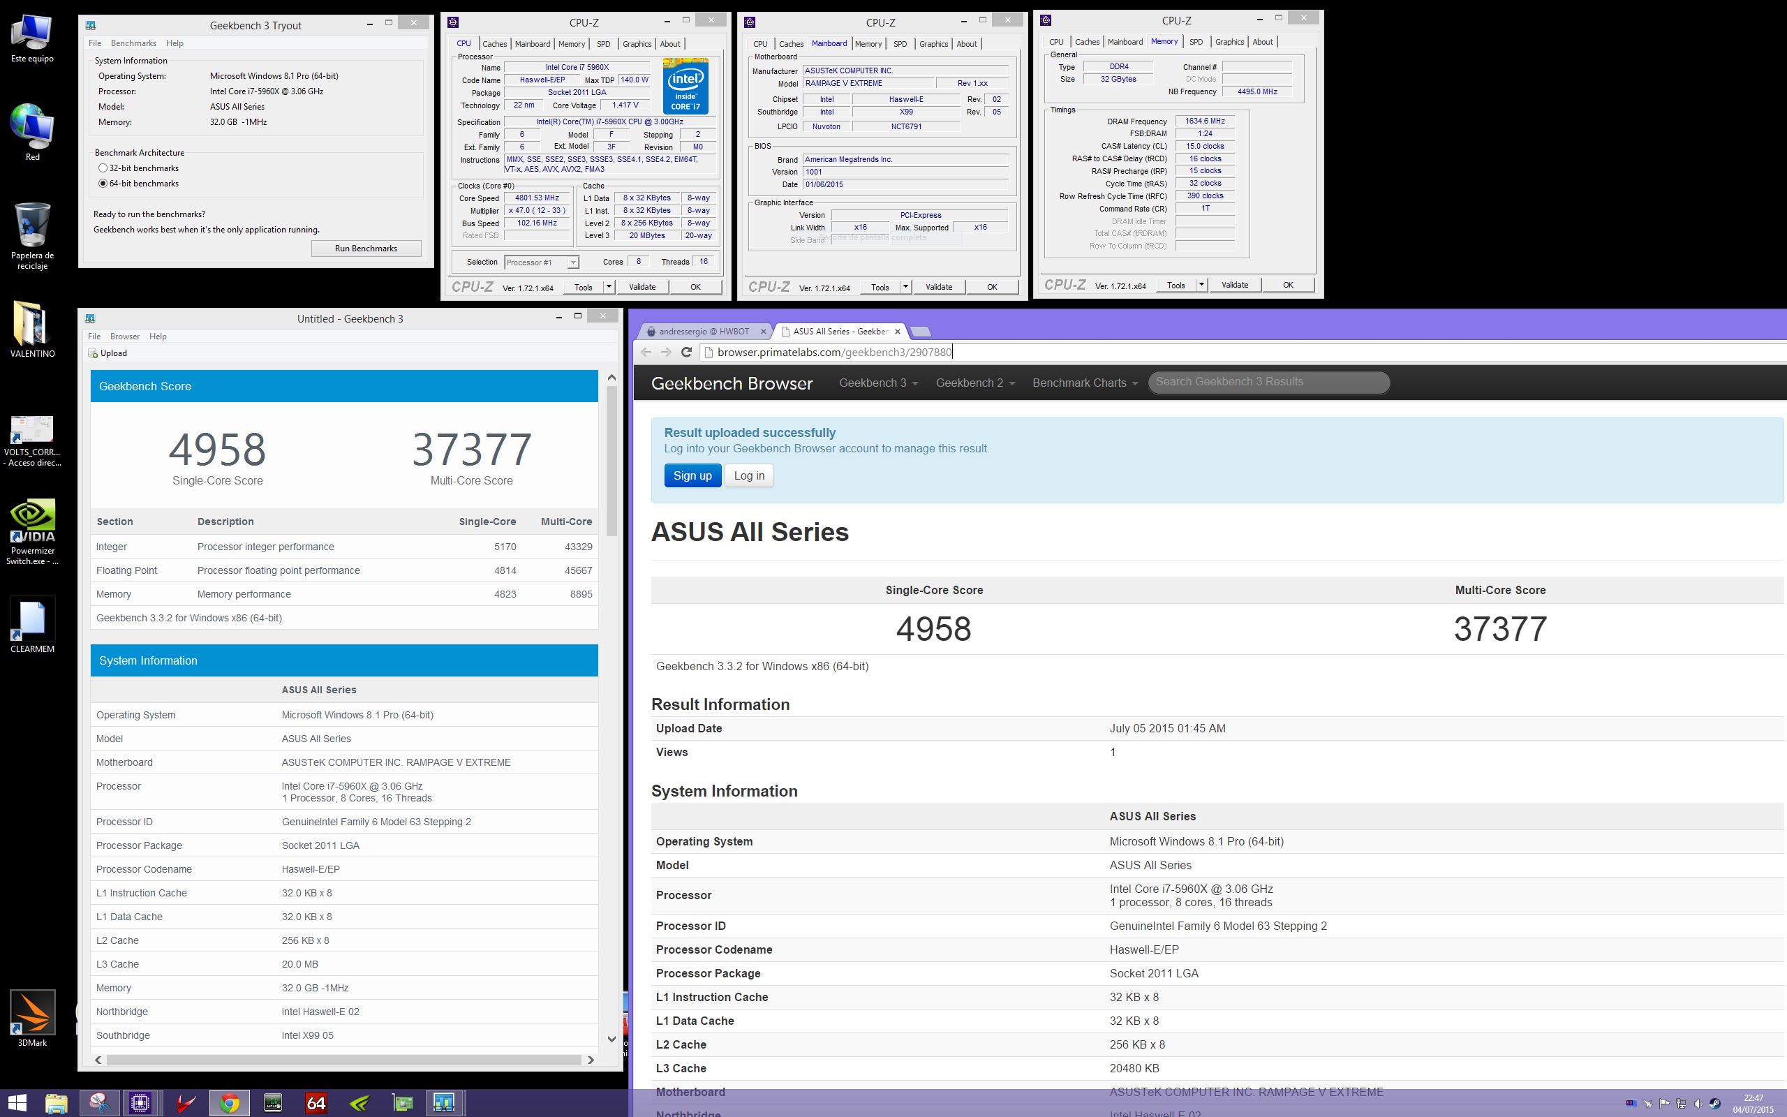
Task: Click the taskbar clock showing 22:47
Action: pyautogui.click(x=1753, y=1104)
